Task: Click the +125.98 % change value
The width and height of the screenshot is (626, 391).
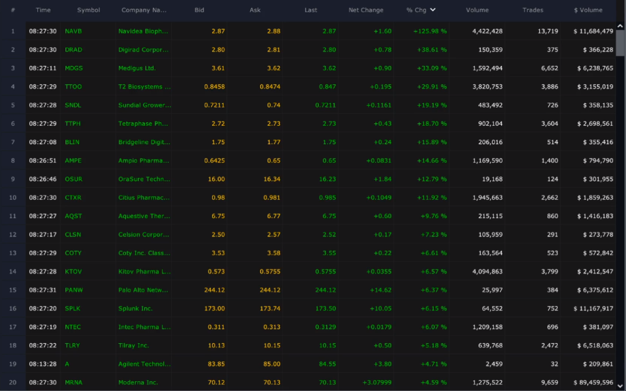Action: [x=430, y=31]
